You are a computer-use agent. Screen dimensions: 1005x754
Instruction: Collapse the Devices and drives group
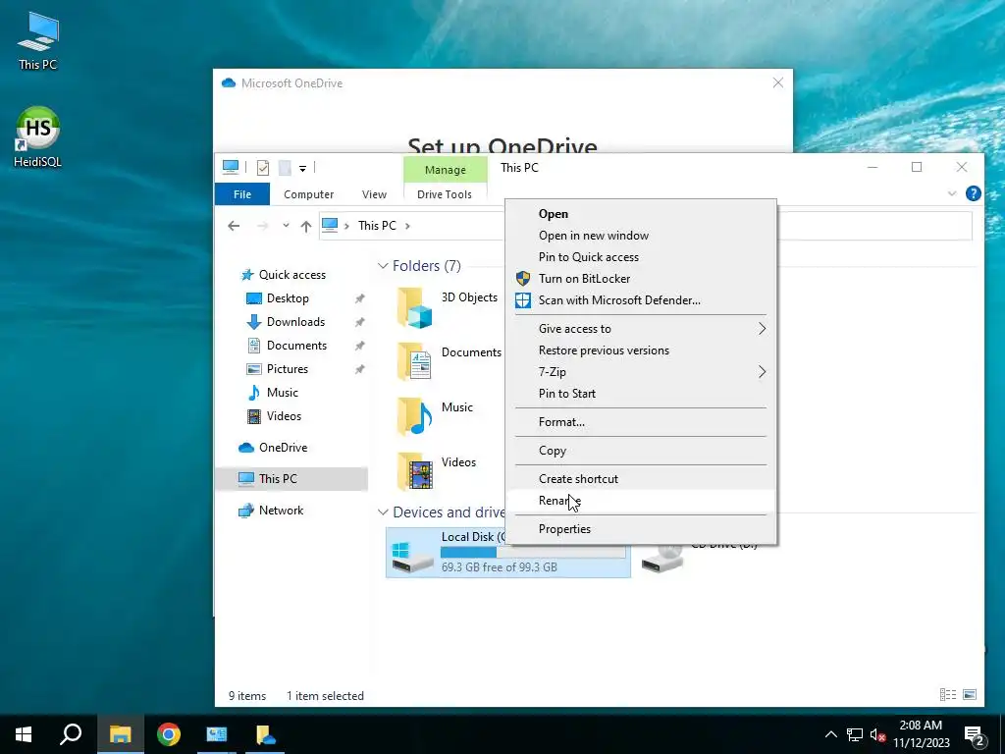click(383, 512)
